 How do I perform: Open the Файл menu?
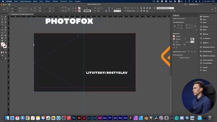tap(16, 1)
